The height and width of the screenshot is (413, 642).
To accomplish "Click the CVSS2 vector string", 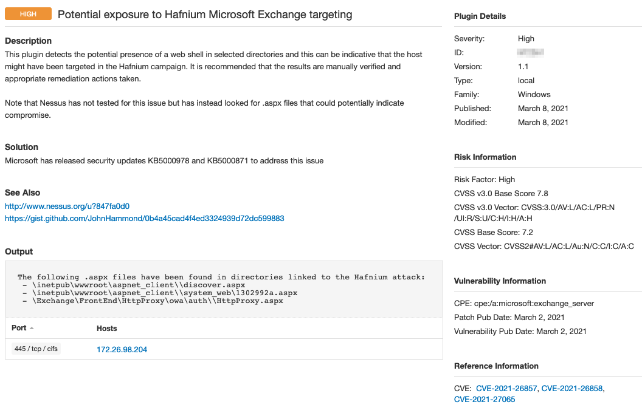I will (x=544, y=246).
